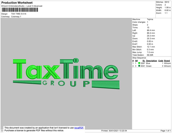Image resolution: width=172 pixels, height=133 pixels.
Task: Select the Machine value 'Tajima'
Action: (x=150, y=19)
